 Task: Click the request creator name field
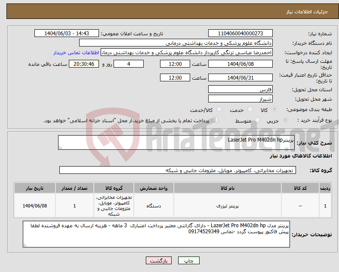[187, 53]
